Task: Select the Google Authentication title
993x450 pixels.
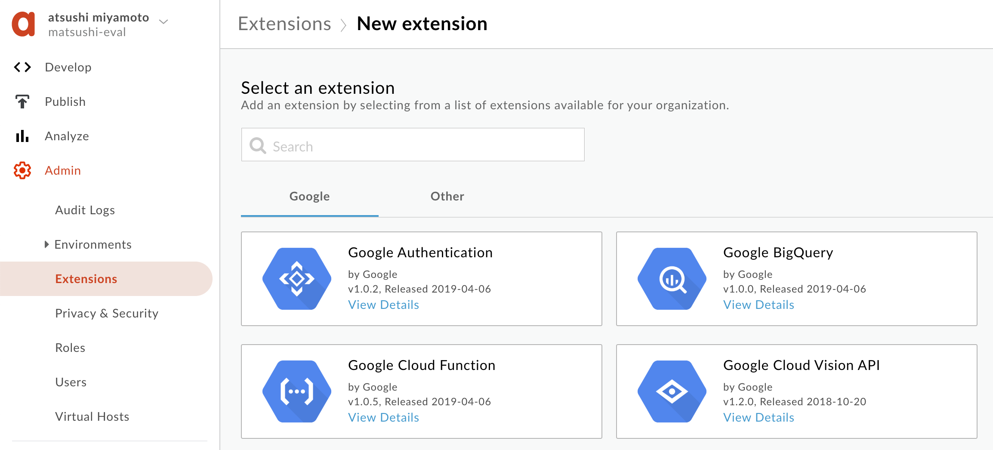Action: 420,253
